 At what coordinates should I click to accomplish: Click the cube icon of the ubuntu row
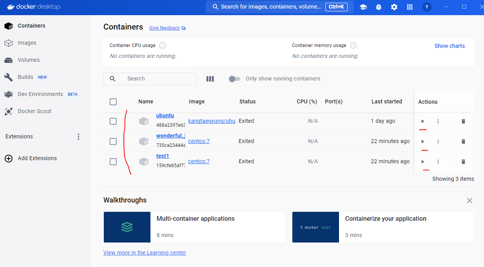[x=144, y=121]
